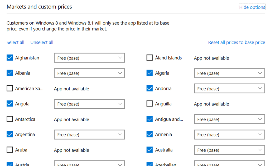Screen dimensions: 270x166
Task: Expand the Argentina price dropdown
Action: pos(89,135)
